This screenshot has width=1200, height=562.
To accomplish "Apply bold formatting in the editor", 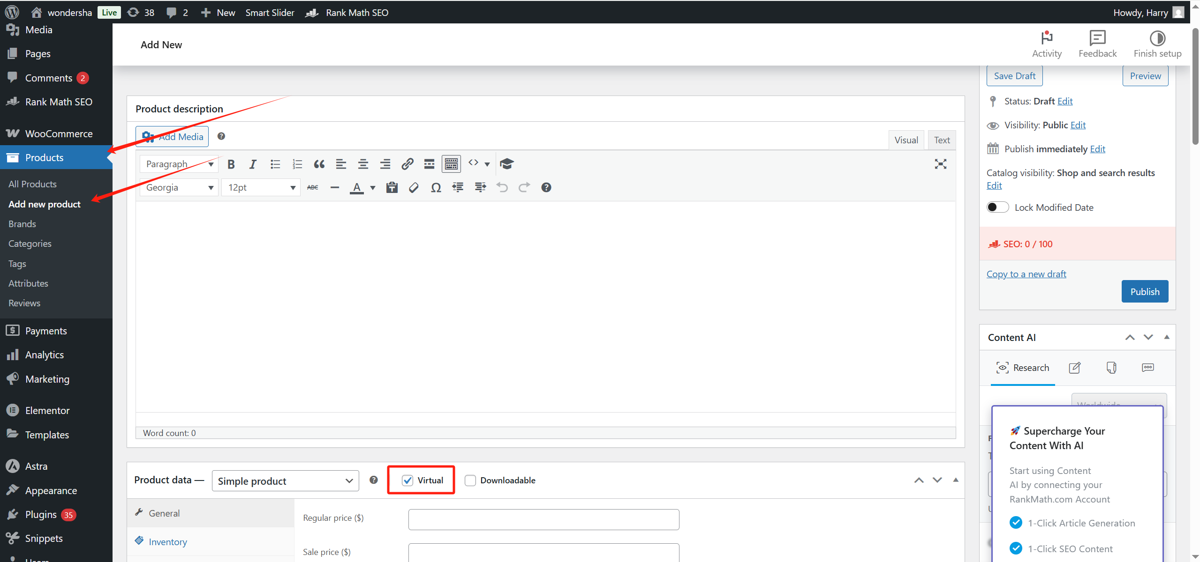I will tap(231, 164).
